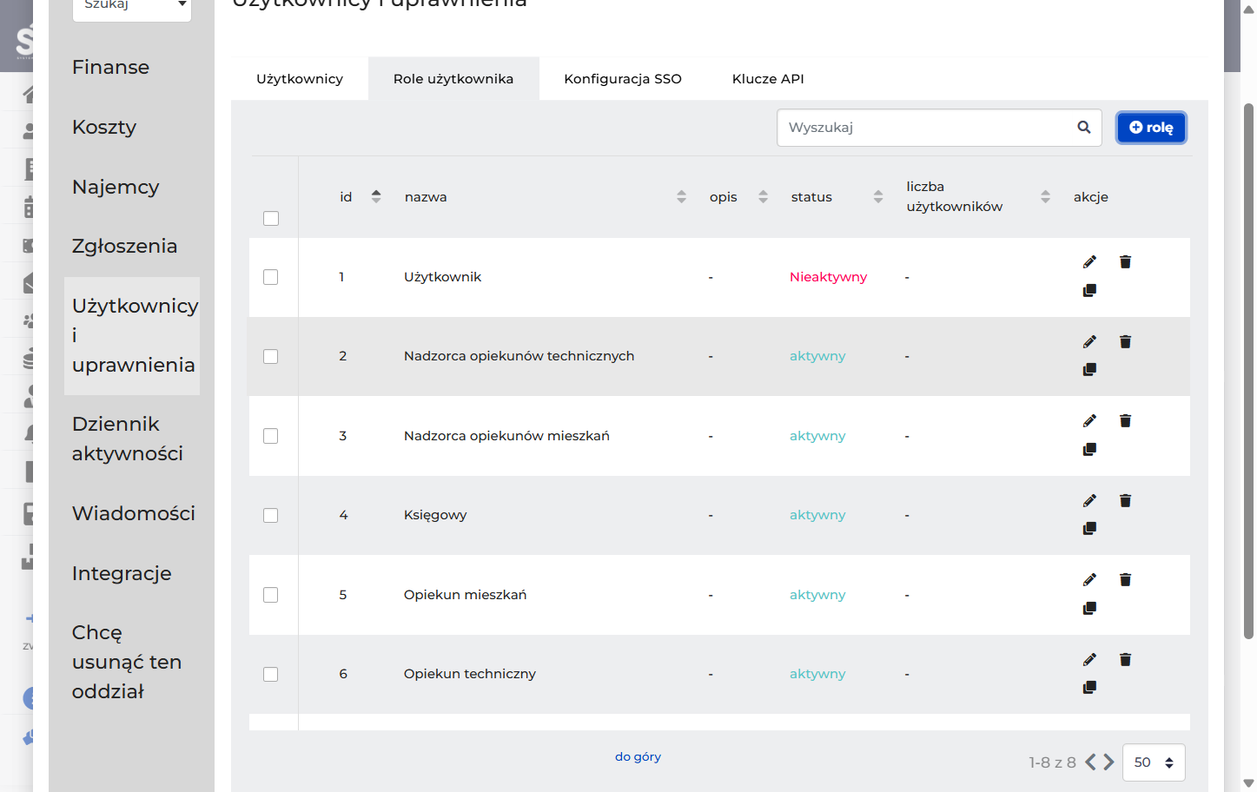Delete the Nadzorca opiekunów mieszkań role
The image size is (1257, 792).
pos(1125,421)
